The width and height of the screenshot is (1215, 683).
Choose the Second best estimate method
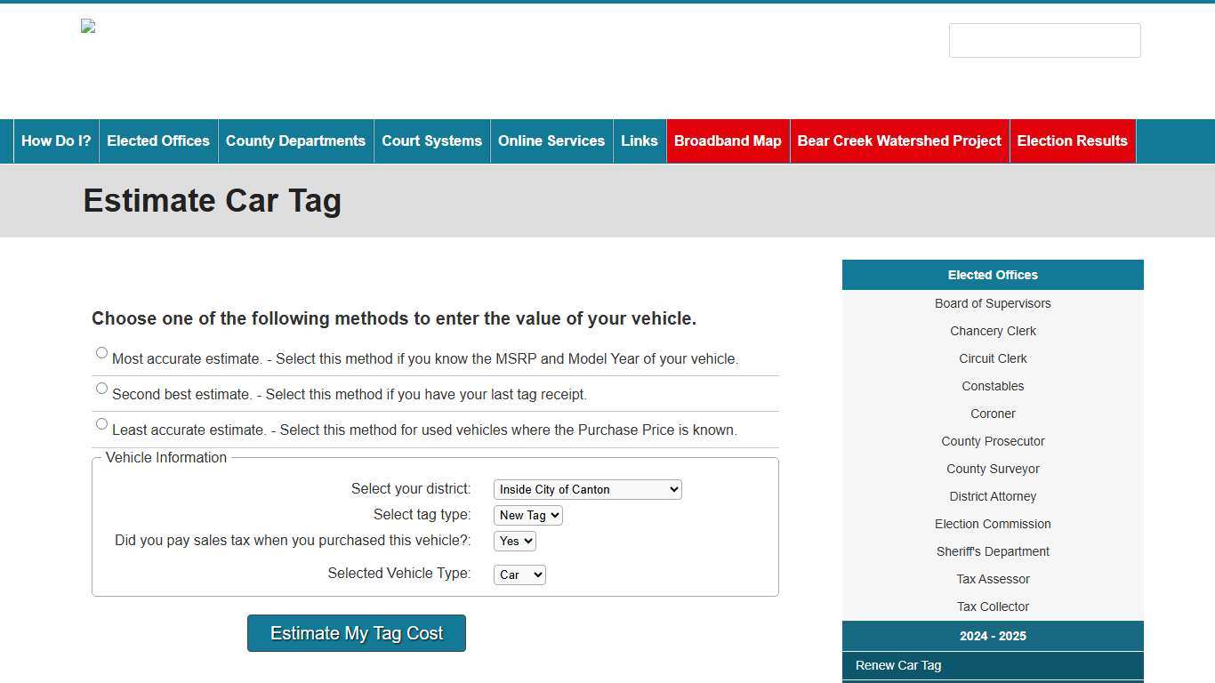click(x=101, y=388)
